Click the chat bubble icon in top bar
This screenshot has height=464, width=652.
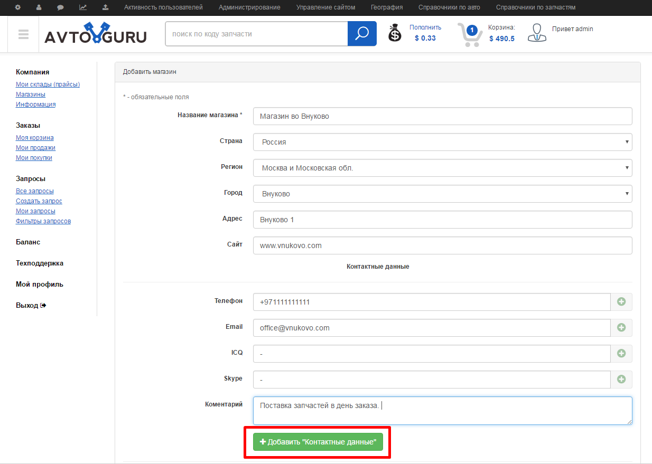coord(61,7)
